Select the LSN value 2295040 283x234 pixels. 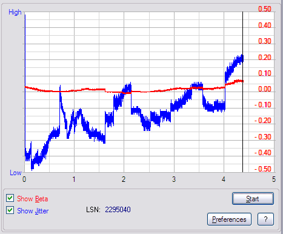(118, 210)
